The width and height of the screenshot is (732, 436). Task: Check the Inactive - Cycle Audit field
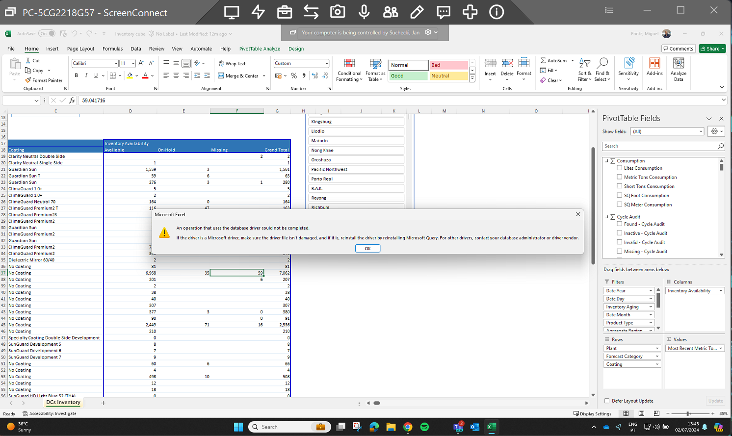[619, 233]
